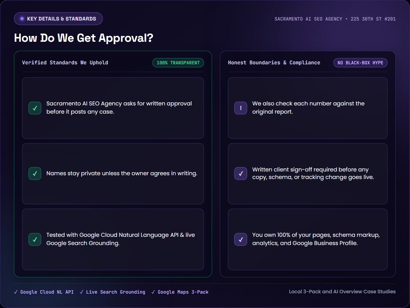The width and height of the screenshot is (410, 308).
Task: Click Sacramento AI SEO Agency address header text
Action: [335, 19]
